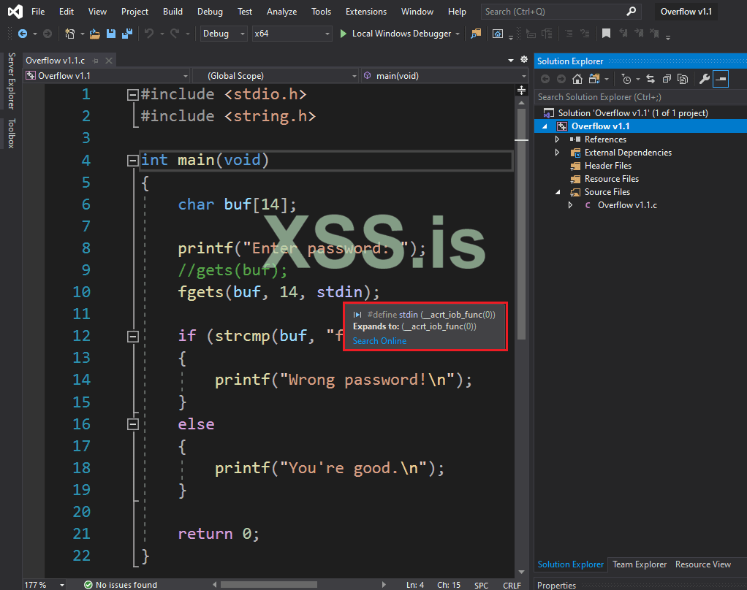This screenshot has height=590, width=747.
Task: Collapse the else block outlining toggle
Action: [x=132, y=424]
